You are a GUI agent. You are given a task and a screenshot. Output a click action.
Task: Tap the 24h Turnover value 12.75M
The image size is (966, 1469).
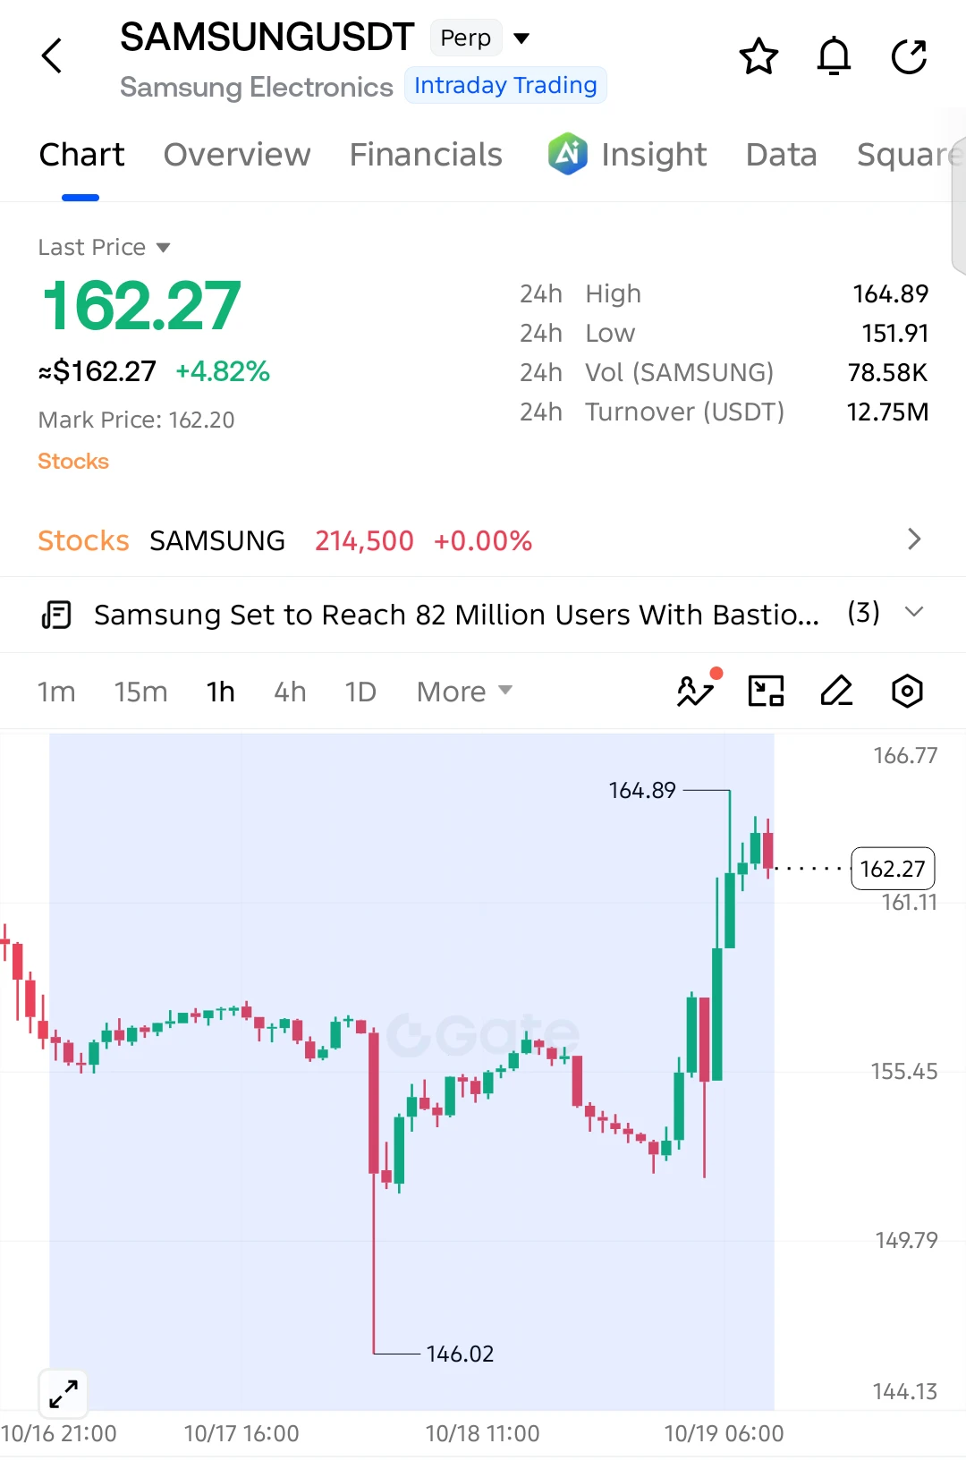click(887, 412)
